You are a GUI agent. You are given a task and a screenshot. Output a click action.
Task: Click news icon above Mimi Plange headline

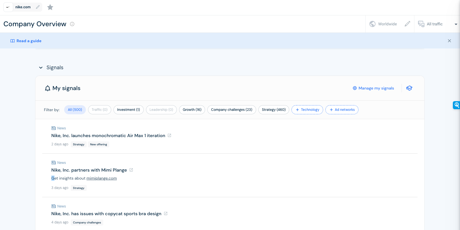pos(53,163)
